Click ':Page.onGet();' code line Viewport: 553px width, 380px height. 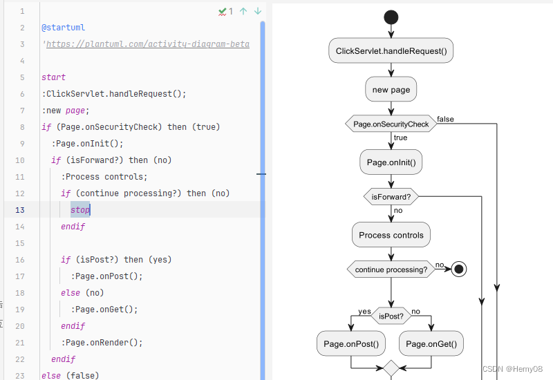pyautogui.click(x=104, y=309)
